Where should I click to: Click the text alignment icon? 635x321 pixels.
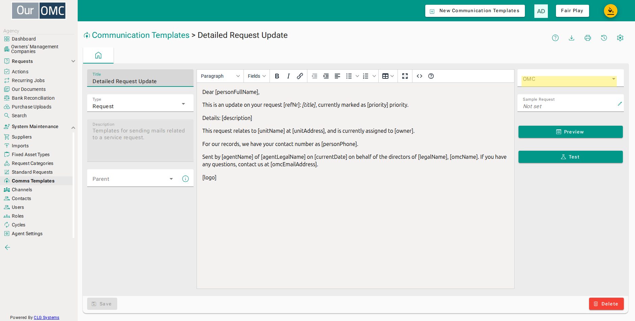point(337,76)
